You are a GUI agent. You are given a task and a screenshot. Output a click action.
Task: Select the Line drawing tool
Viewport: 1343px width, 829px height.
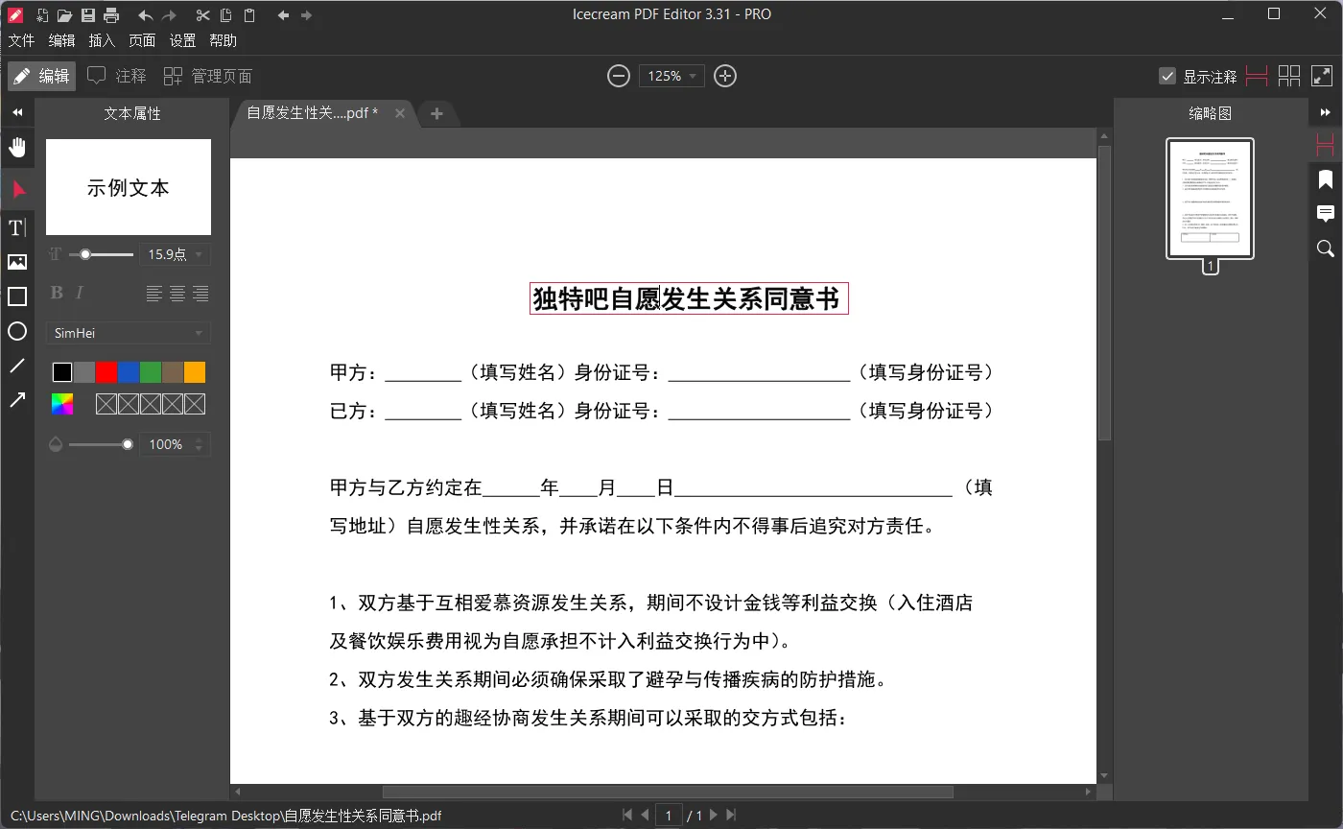17,366
